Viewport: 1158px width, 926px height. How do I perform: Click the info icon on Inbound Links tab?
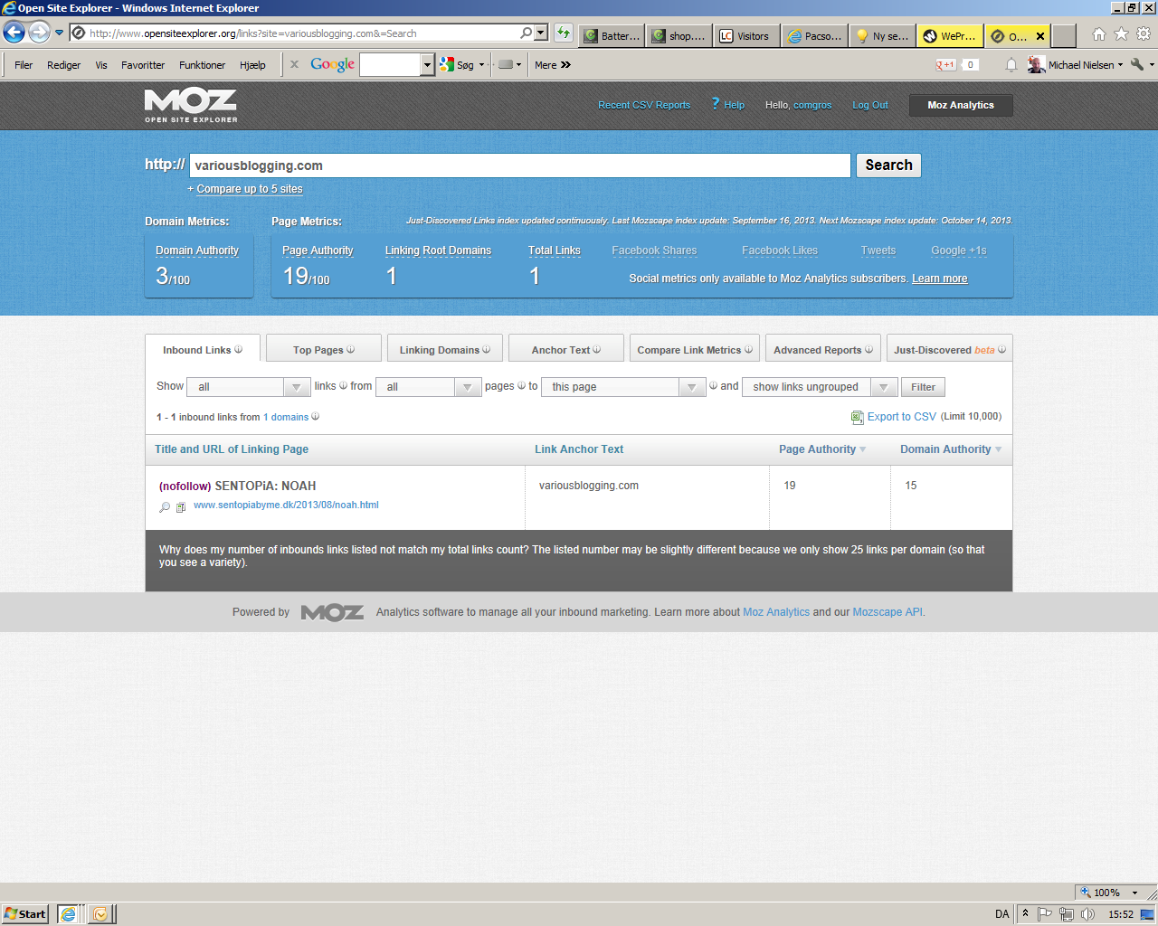click(x=239, y=350)
